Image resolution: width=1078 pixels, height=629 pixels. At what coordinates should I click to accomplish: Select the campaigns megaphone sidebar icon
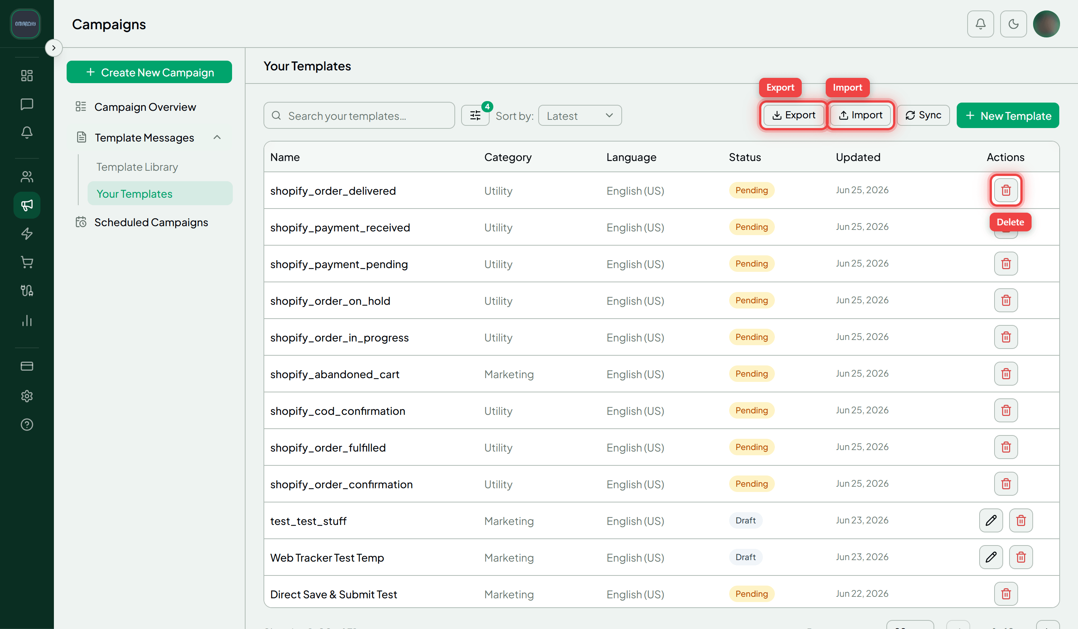(x=27, y=206)
